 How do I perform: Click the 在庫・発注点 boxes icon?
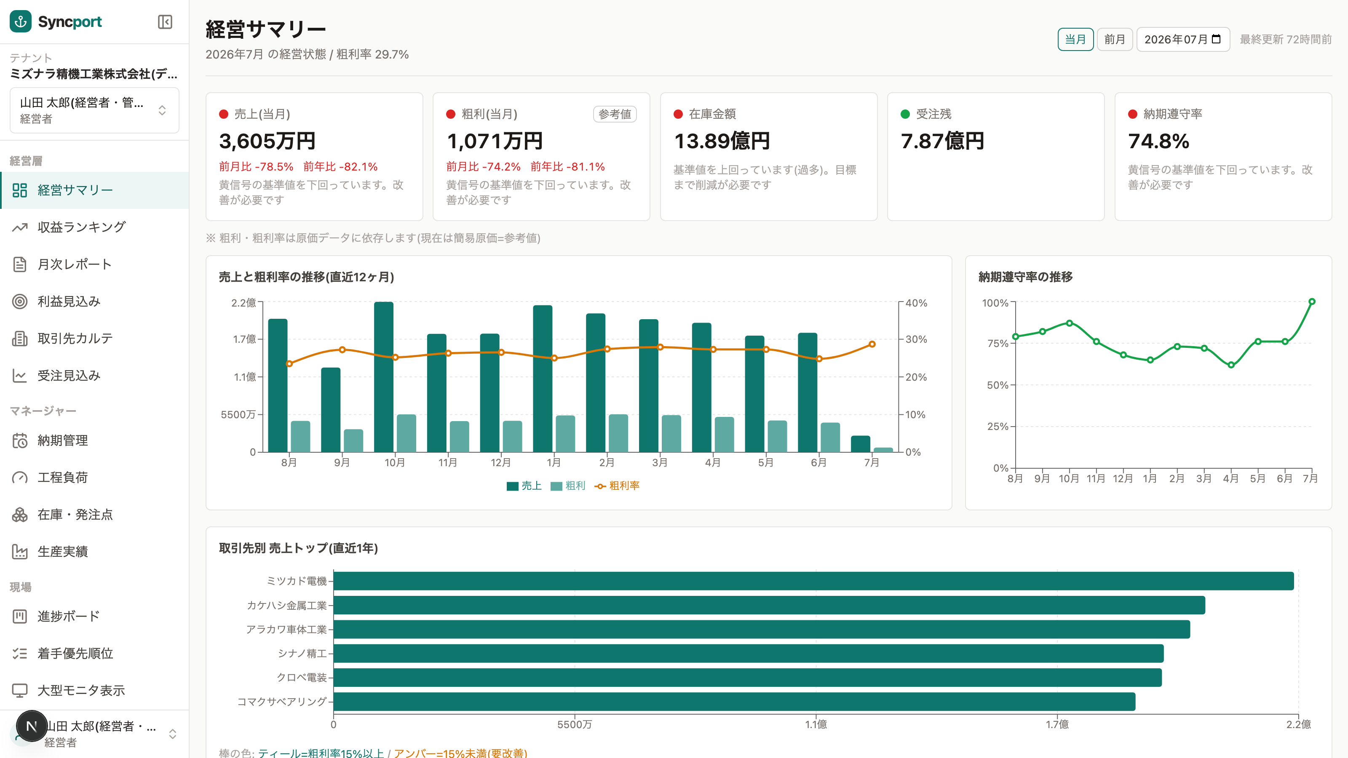pos(20,515)
